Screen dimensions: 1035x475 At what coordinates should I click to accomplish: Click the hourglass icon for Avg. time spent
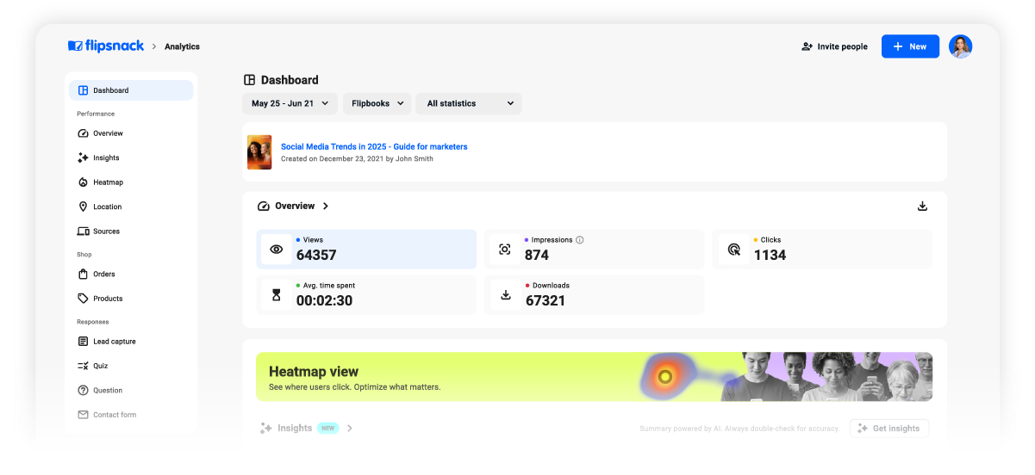pyautogui.click(x=277, y=295)
